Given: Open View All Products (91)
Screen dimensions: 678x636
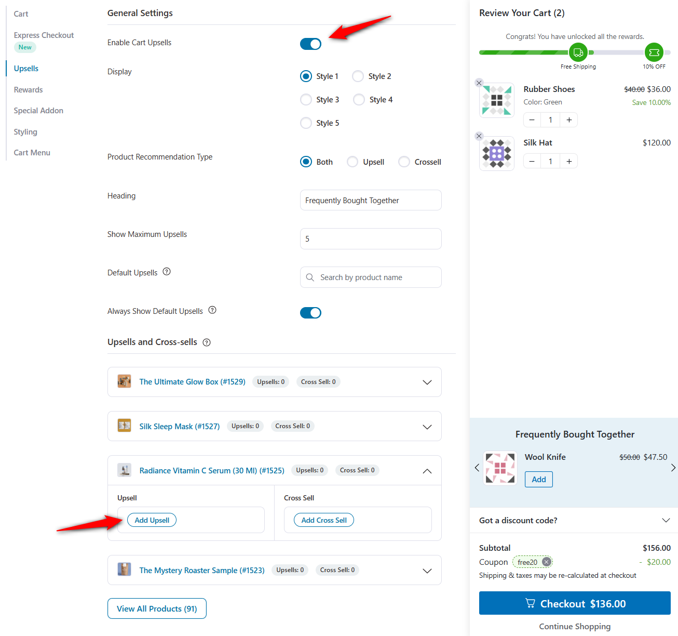Looking at the screenshot, I should click(157, 608).
